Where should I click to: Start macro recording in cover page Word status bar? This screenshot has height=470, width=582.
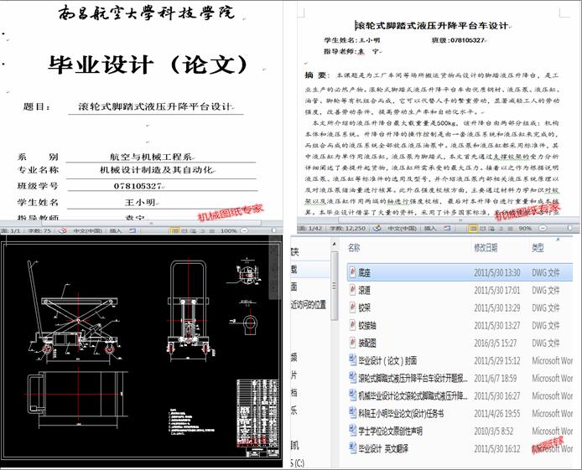coord(133,230)
